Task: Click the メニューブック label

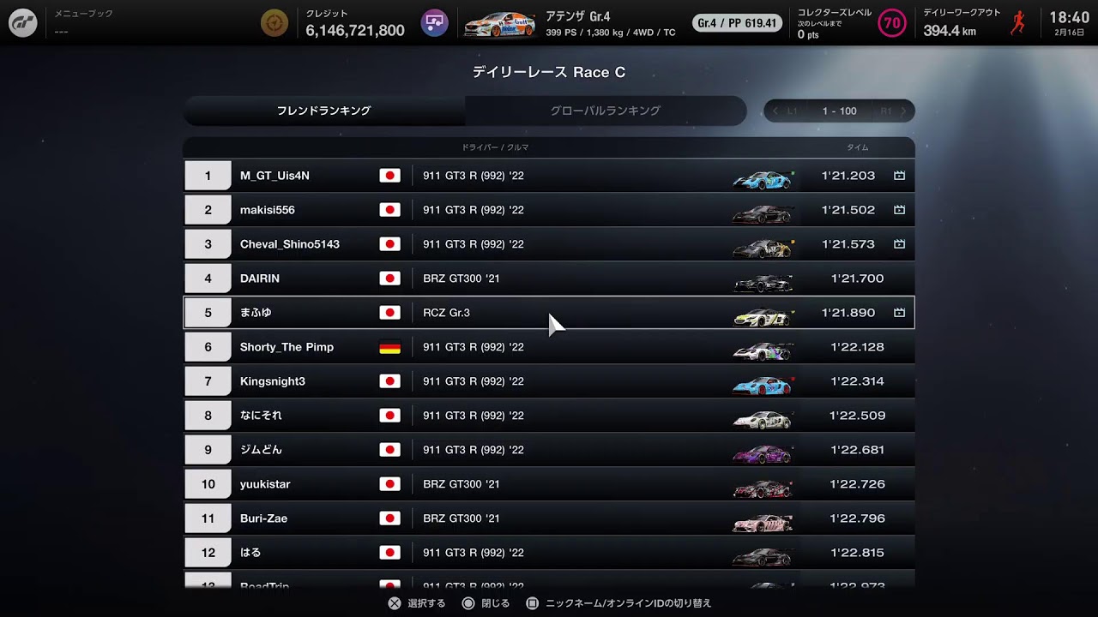Action: click(84, 14)
